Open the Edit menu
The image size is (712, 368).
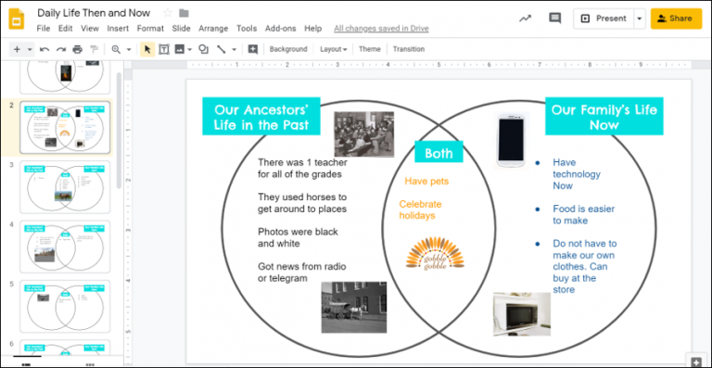click(66, 29)
